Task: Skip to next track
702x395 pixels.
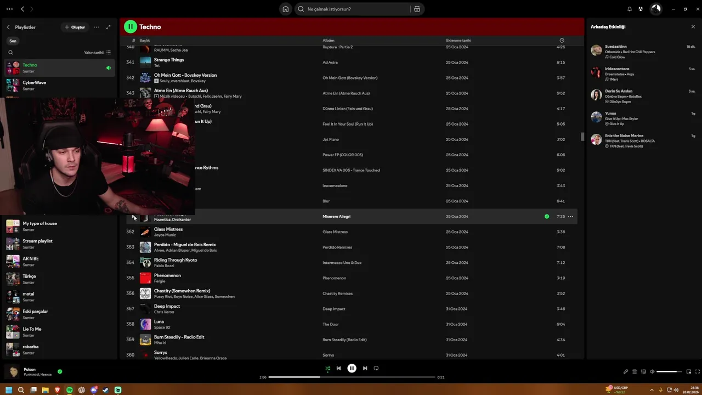Action: pyautogui.click(x=365, y=369)
